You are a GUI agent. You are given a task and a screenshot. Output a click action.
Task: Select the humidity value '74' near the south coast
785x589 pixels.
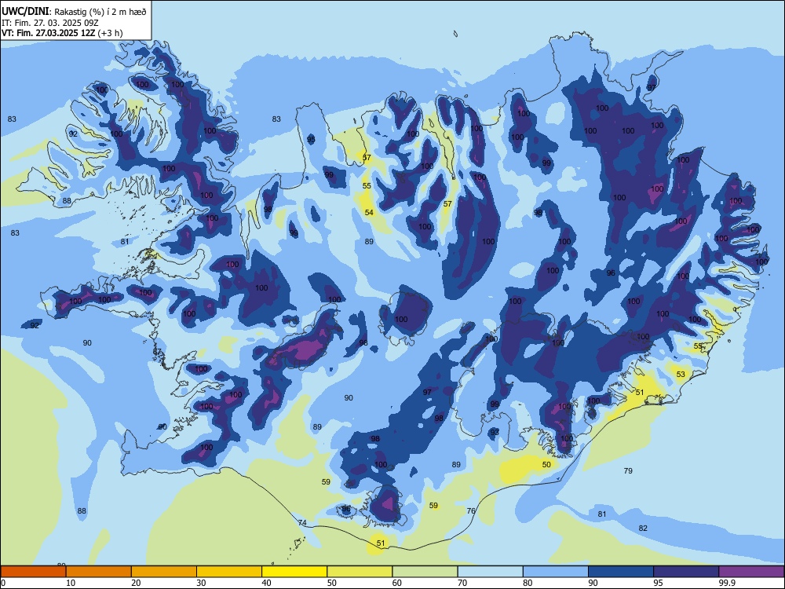302,522
